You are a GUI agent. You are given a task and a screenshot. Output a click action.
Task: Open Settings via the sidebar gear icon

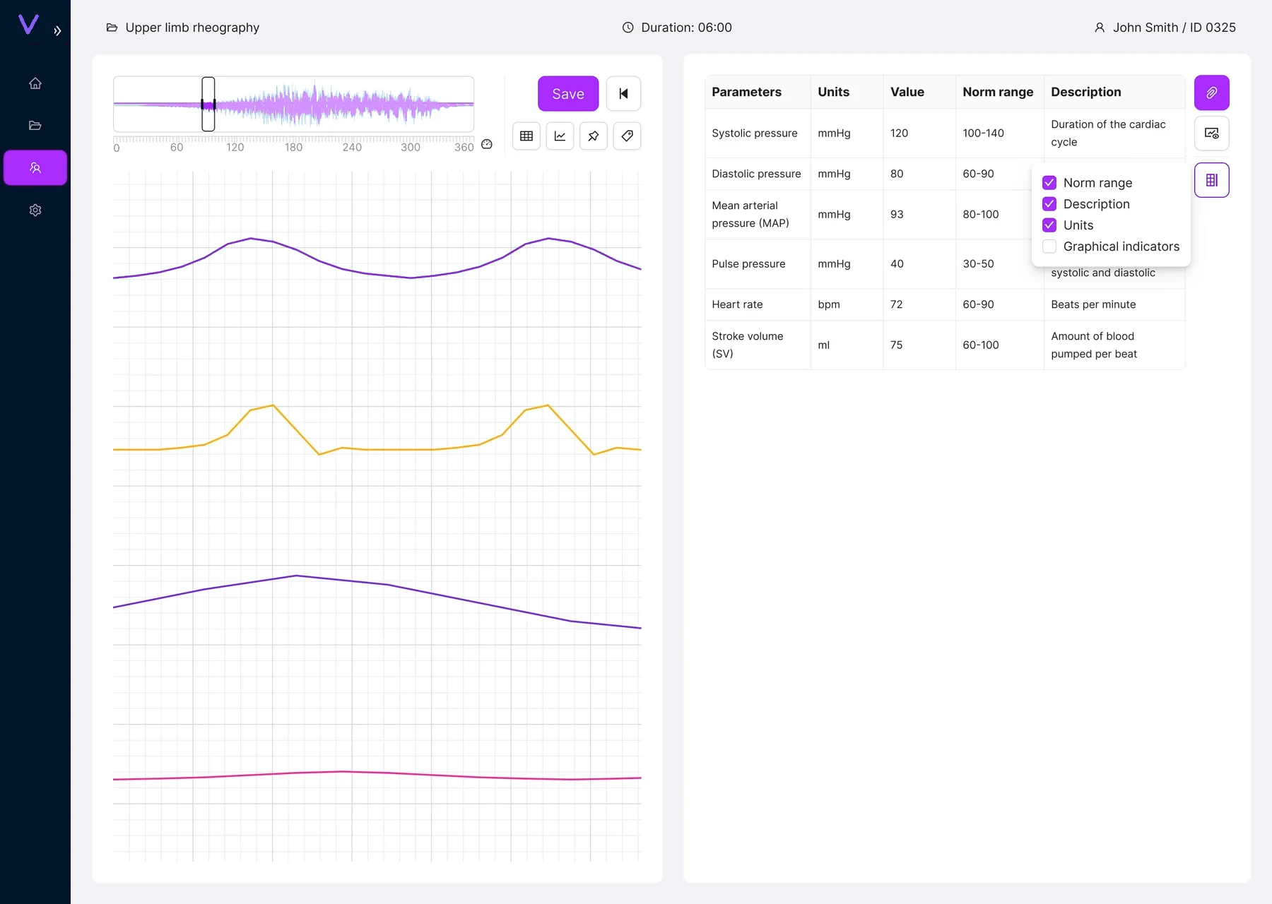point(35,210)
